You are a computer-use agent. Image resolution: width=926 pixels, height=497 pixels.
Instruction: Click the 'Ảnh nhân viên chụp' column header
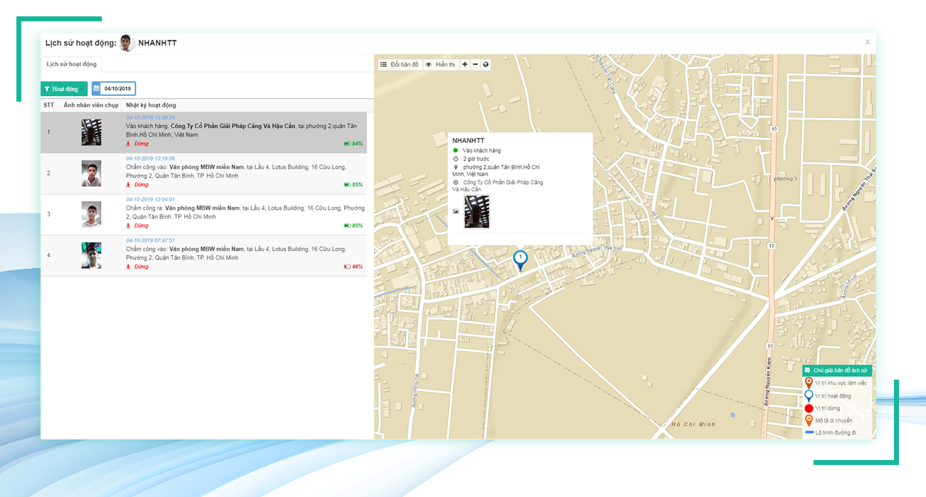(x=91, y=105)
